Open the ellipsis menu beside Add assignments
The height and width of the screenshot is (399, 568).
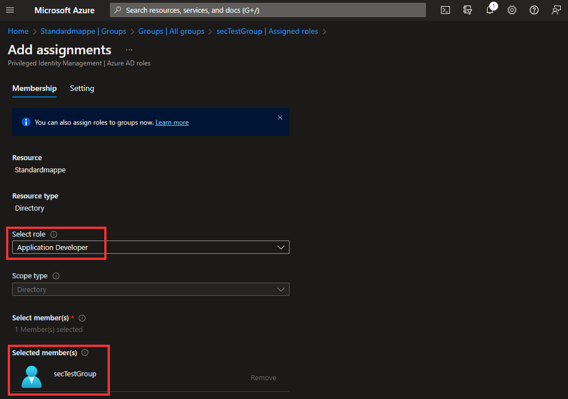[x=129, y=50]
